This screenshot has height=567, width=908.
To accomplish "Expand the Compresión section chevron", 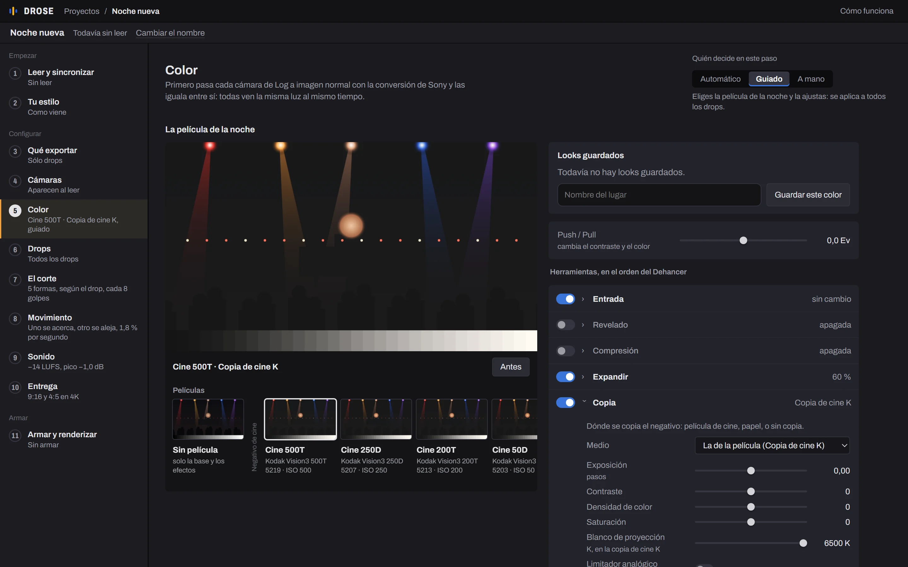I will point(583,351).
